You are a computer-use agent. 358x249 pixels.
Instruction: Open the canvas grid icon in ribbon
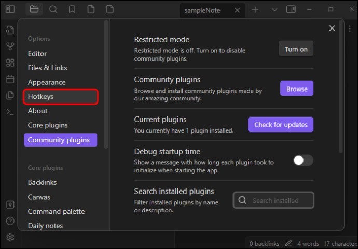point(10,63)
